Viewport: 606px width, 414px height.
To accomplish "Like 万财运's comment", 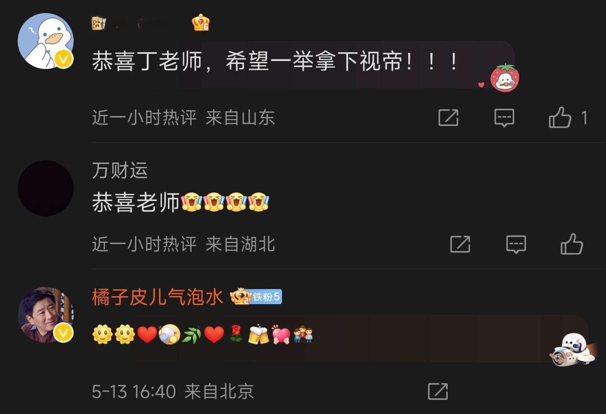I will [x=572, y=244].
